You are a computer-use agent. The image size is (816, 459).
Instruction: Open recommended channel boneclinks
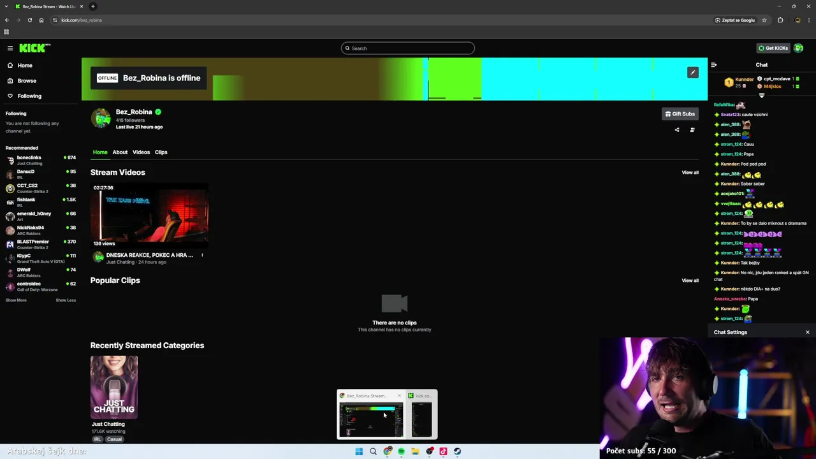click(x=41, y=160)
